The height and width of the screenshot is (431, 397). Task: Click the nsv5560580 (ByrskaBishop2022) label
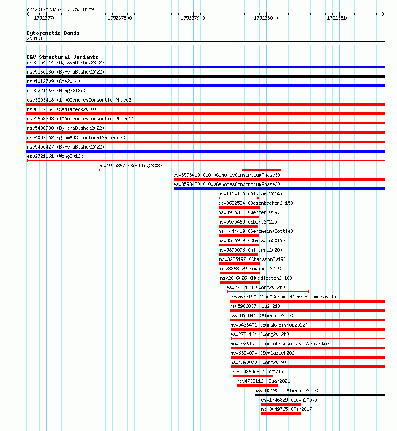tap(66, 72)
